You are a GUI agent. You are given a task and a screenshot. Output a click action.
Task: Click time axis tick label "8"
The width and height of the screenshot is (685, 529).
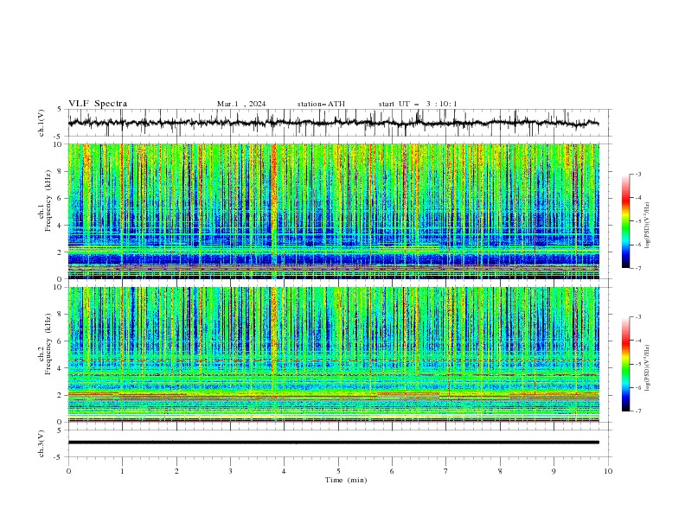500,471
